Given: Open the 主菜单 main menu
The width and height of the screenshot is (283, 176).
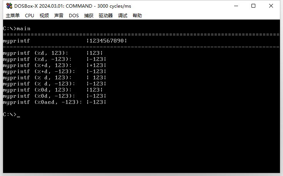Looking at the screenshot, I should tap(13, 16).
